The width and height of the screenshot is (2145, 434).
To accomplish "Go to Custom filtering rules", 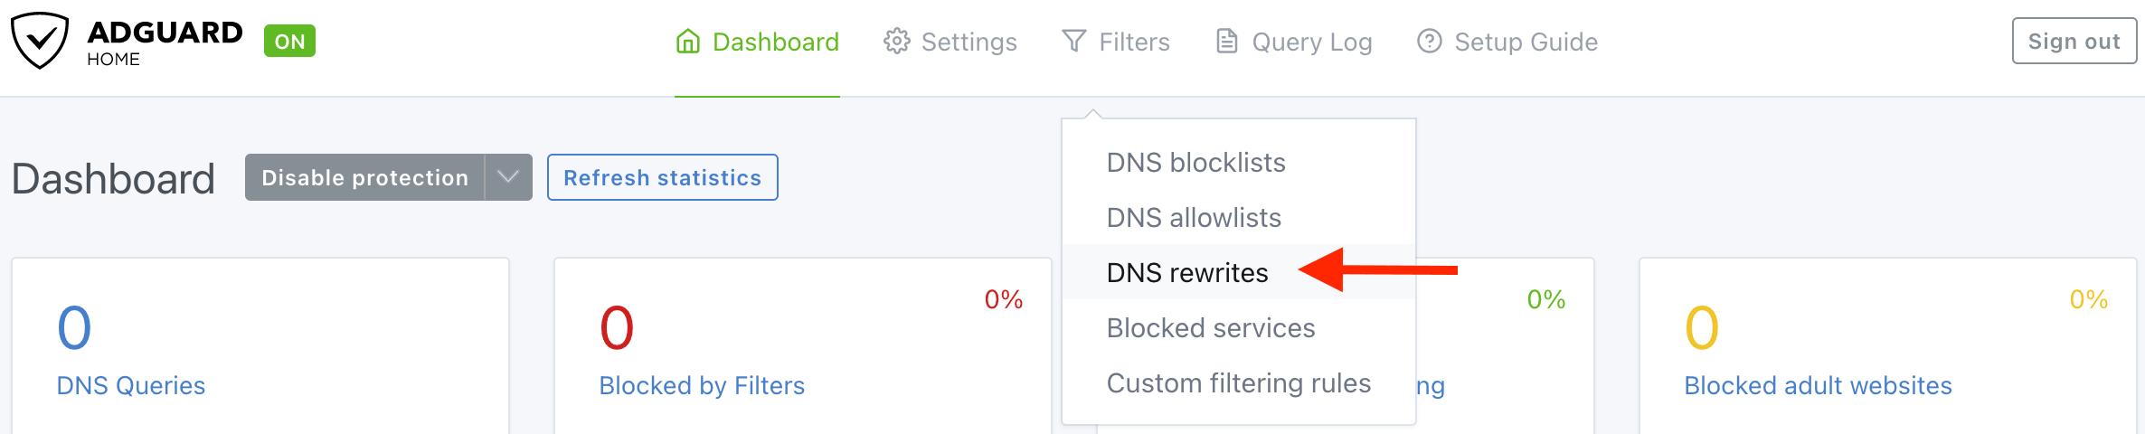I will (x=1239, y=383).
